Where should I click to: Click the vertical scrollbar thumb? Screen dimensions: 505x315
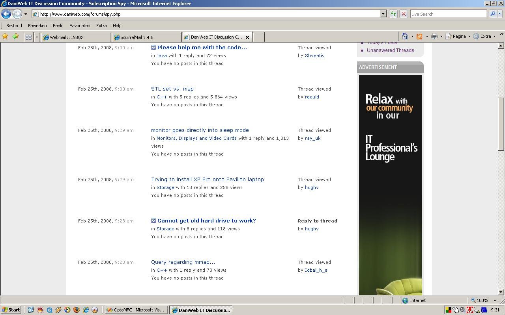coord(501,124)
